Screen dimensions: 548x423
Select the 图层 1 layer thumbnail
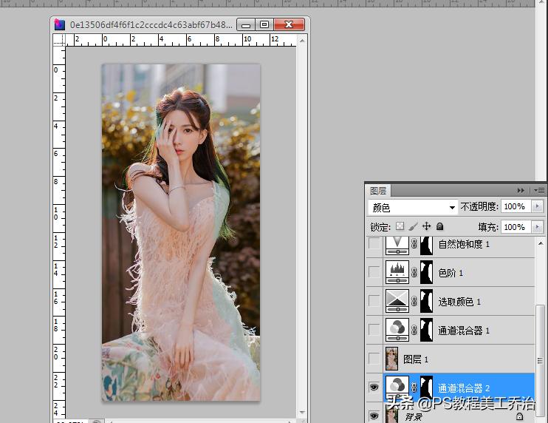[392, 359]
